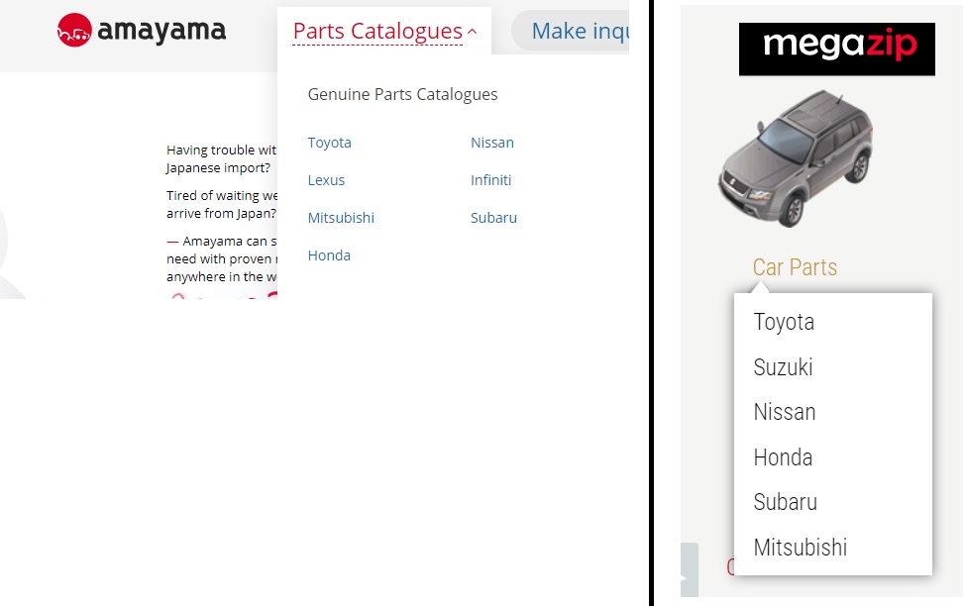Image resolution: width=965 pixels, height=606 pixels.
Task: Select Toyota in Genuine Parts Catalogues
Action: [330, 143]
